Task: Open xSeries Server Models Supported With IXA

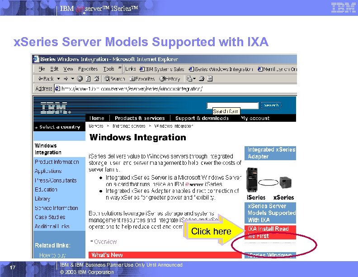Action: tap(270, 213)
